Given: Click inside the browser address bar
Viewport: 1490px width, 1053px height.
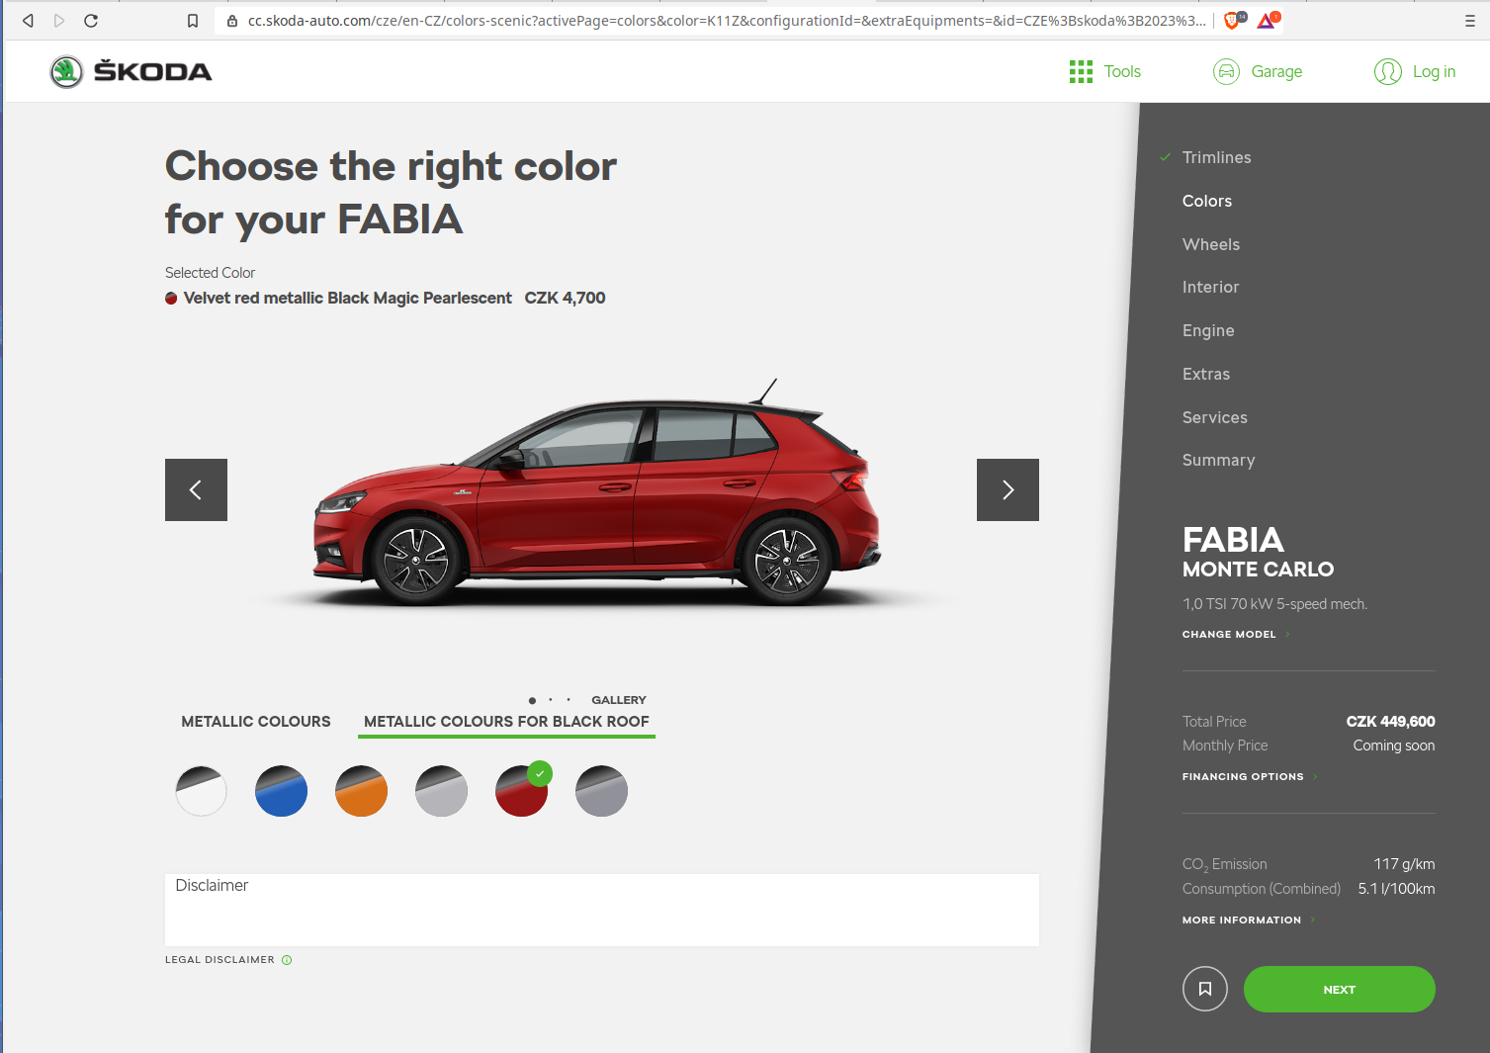Looking at the screenshot, I should coord(692,20).
